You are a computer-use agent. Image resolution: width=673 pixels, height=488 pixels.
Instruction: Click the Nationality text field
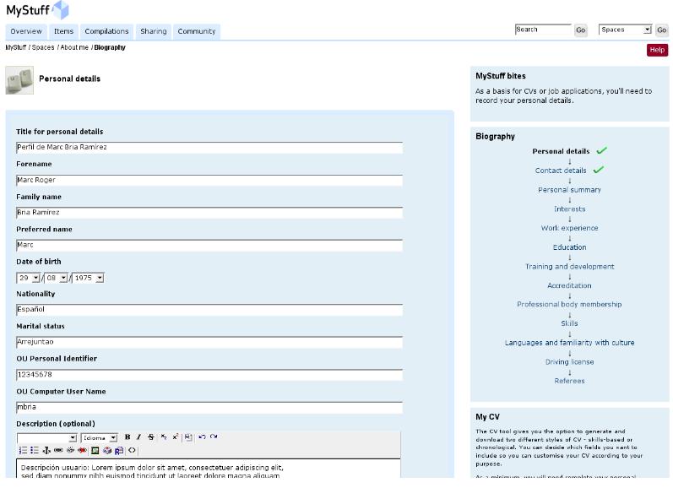[x=209, y=310]
